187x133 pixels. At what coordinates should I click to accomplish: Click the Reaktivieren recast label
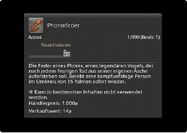pyautogui.click(x=56, y=45)
